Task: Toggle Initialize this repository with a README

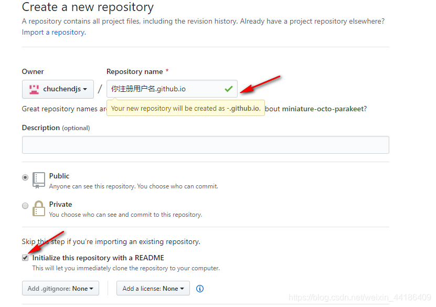Action: (x=25, y=258)
